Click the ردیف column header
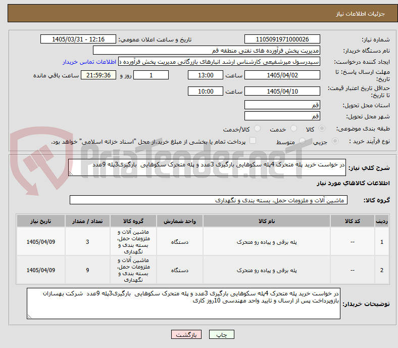 tap(382, 221)
